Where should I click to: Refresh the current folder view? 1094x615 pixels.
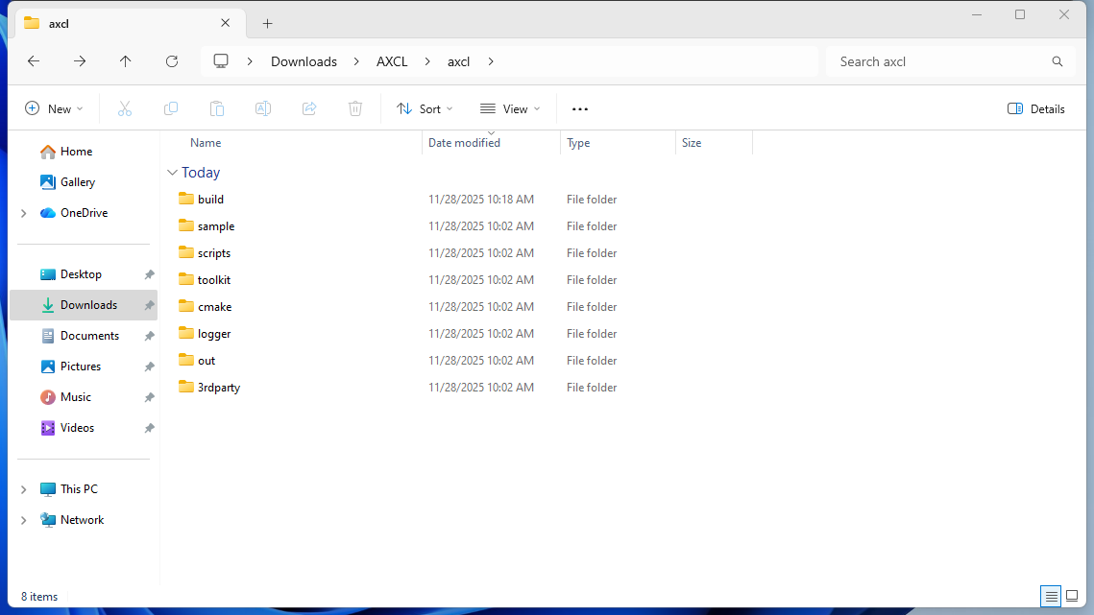tap(172, 61)
